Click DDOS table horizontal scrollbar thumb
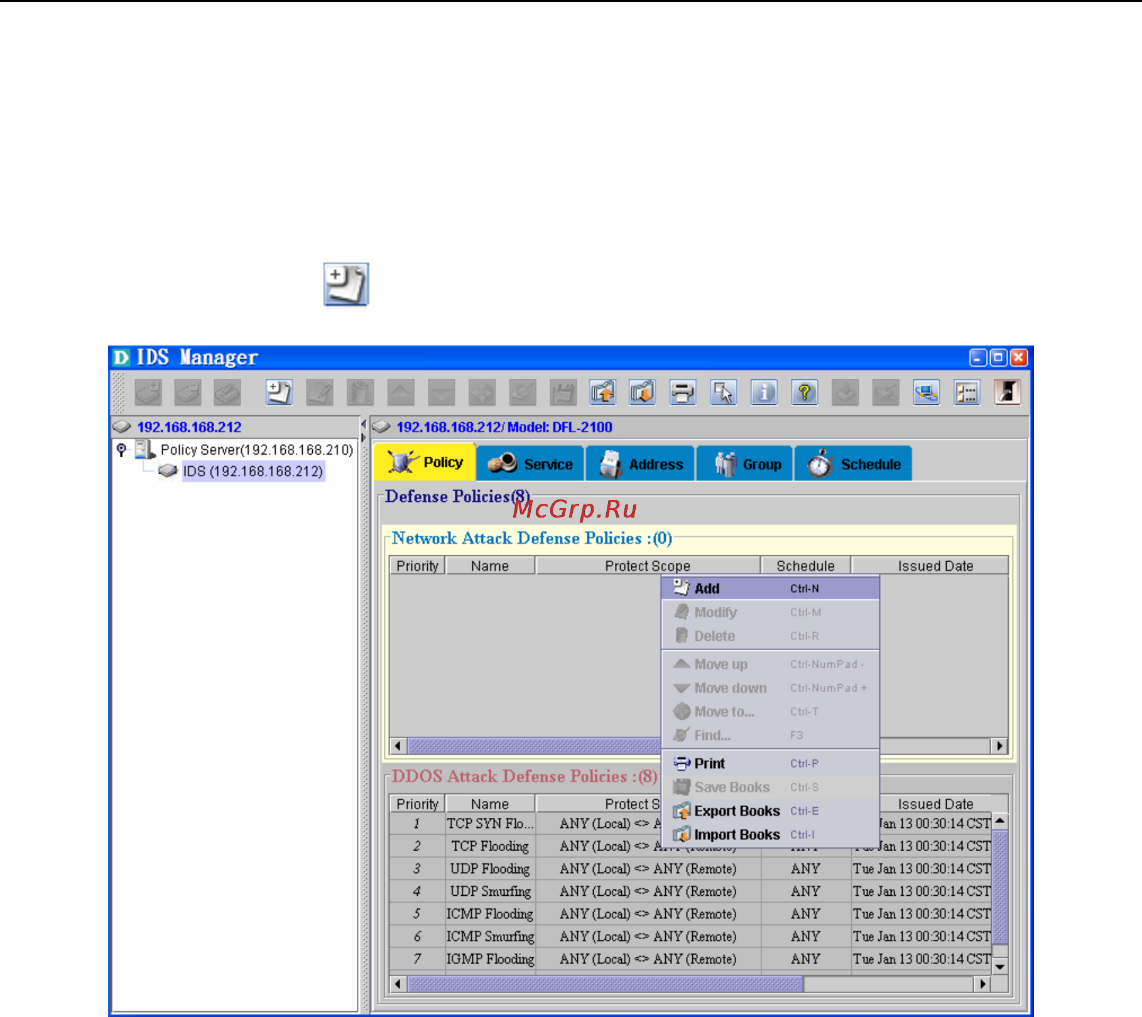This screenshot has height=1017, width=1142. [606, 984]
